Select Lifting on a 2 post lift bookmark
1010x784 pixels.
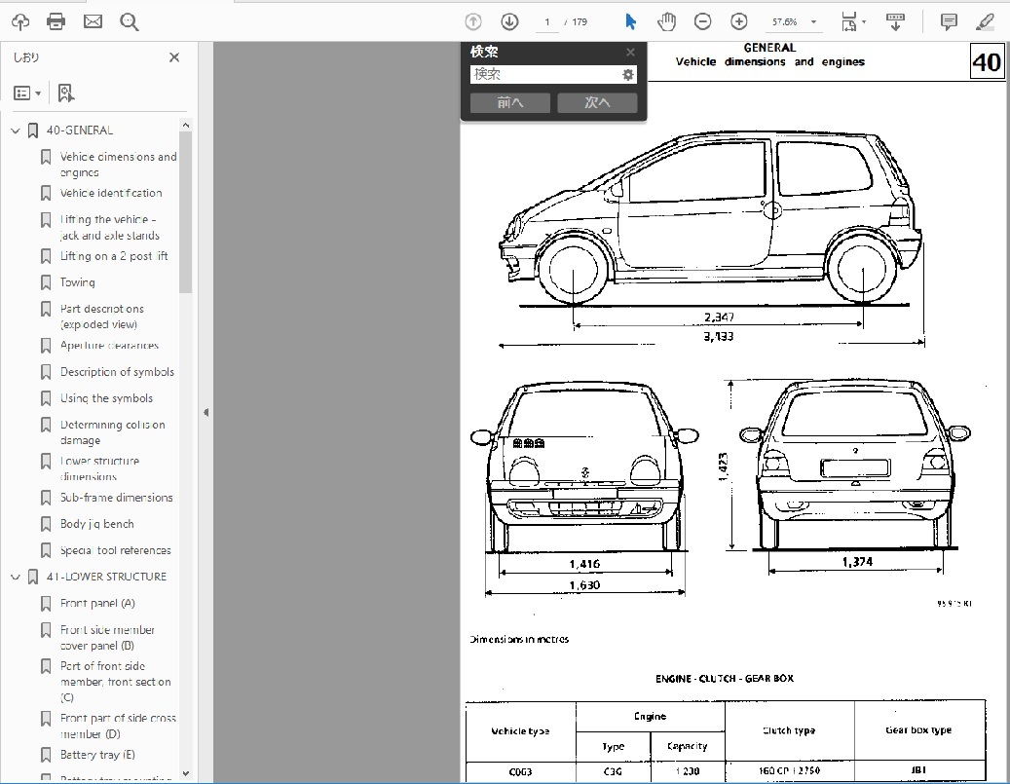click(x=114, y=256)
